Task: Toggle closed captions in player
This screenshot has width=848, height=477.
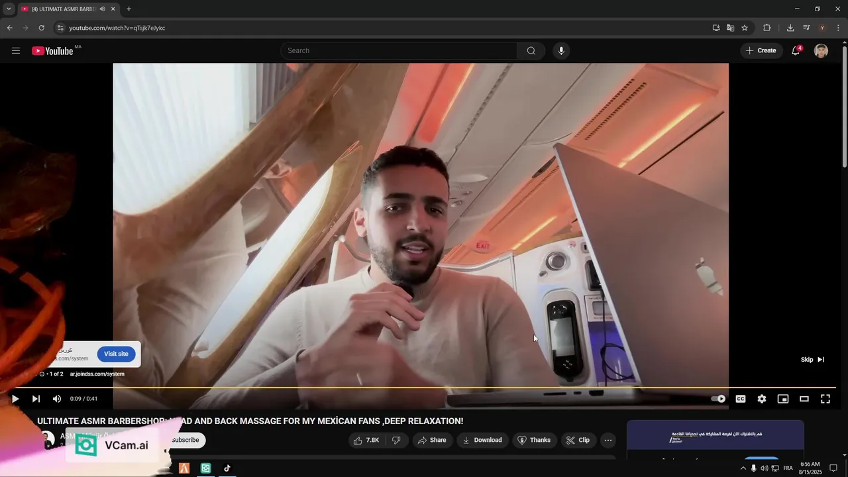Action: (x=741, y=399)
